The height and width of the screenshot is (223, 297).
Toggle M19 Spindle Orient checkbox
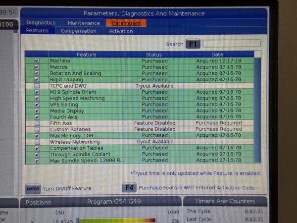tap(37, 92)
